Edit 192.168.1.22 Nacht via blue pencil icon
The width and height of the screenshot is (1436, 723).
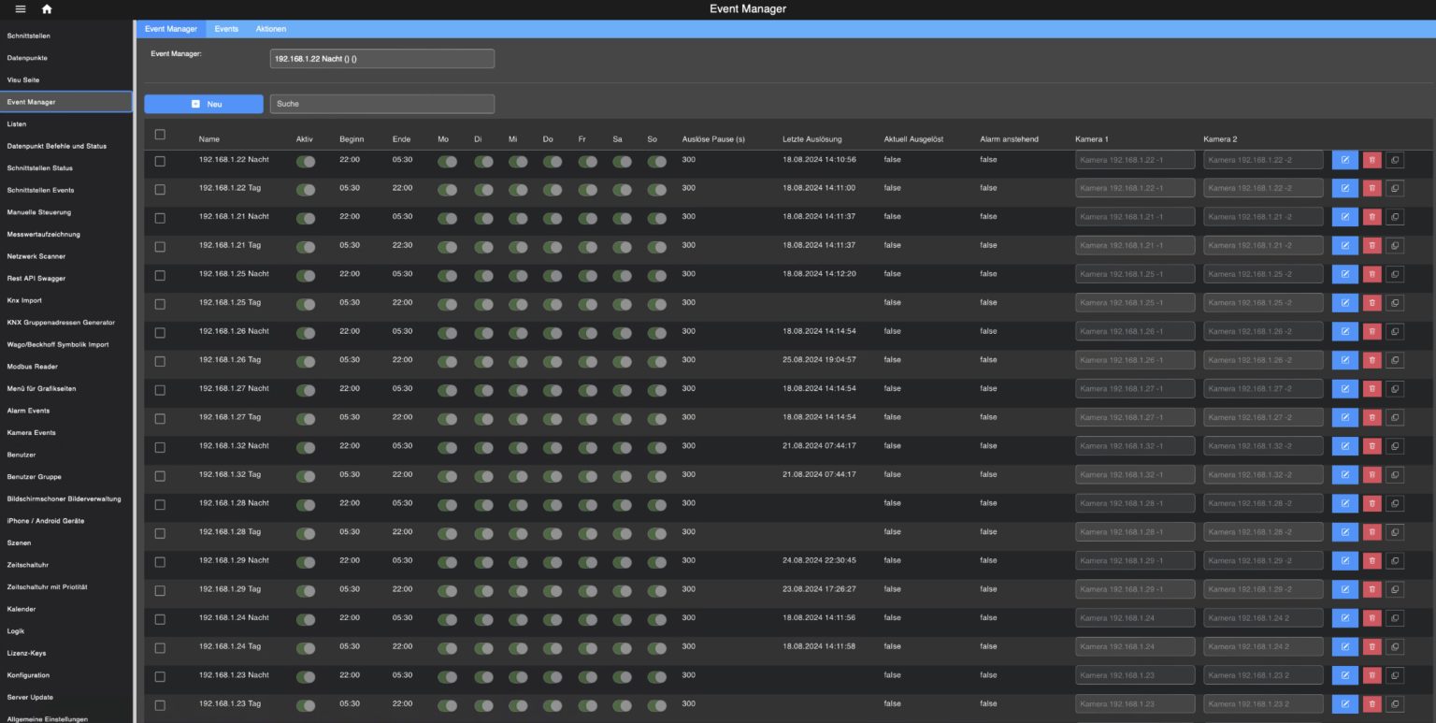click(x=1344, y=159)
